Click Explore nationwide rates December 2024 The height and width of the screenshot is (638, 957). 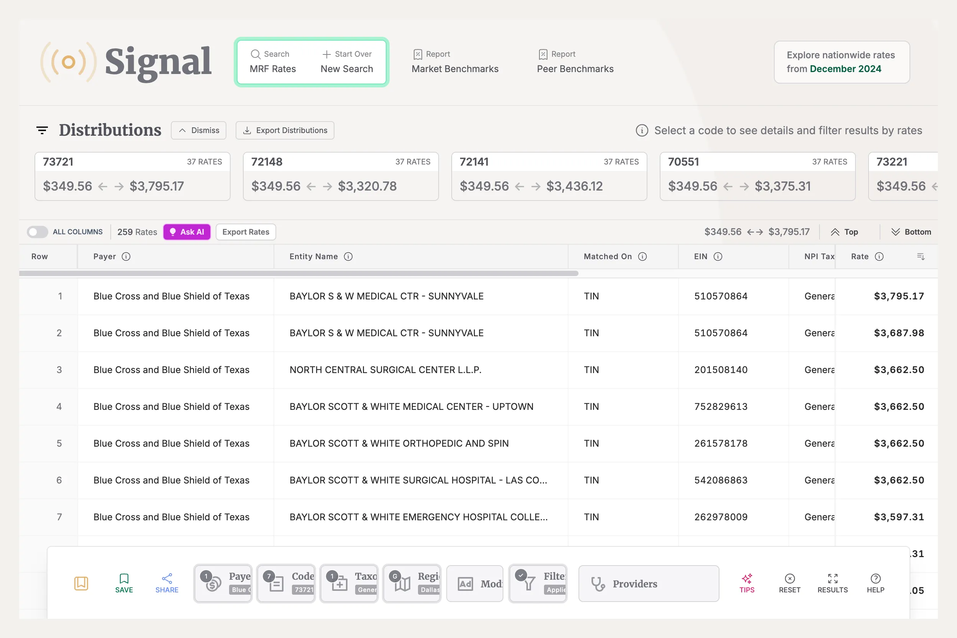[842, 62]
